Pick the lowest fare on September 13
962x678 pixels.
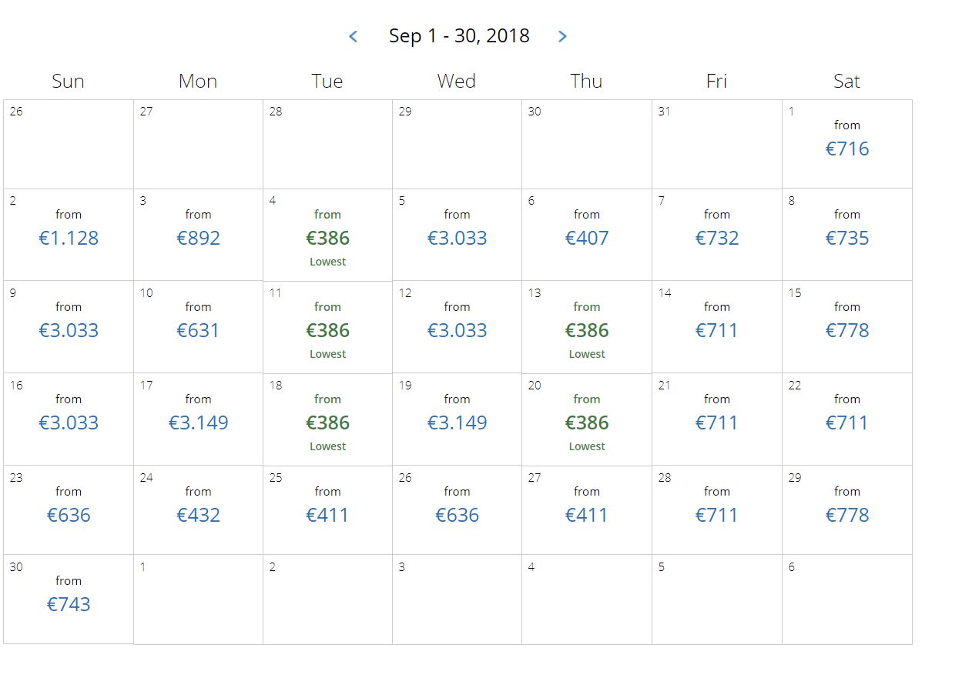pos(587,327)
